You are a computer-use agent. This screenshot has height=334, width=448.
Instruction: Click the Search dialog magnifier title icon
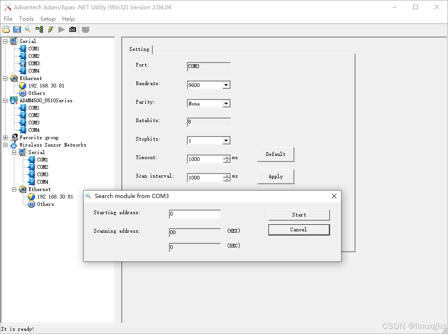point(88,196)
